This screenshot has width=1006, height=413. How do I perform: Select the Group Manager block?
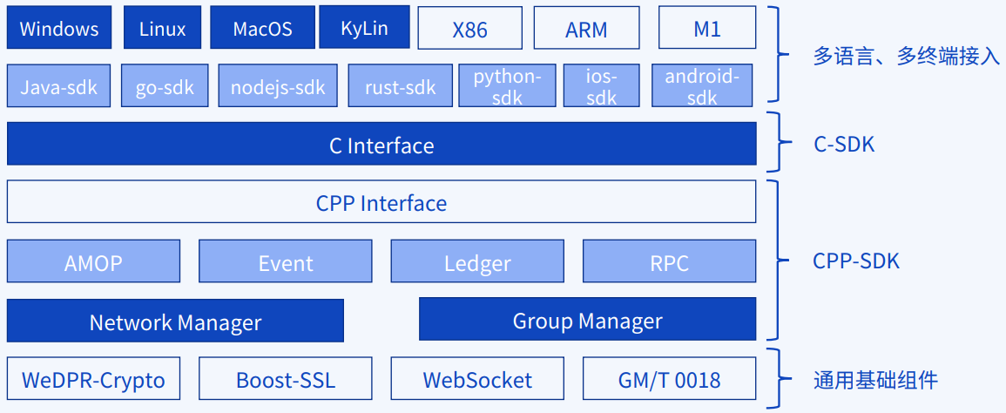(x=588, y=319)
